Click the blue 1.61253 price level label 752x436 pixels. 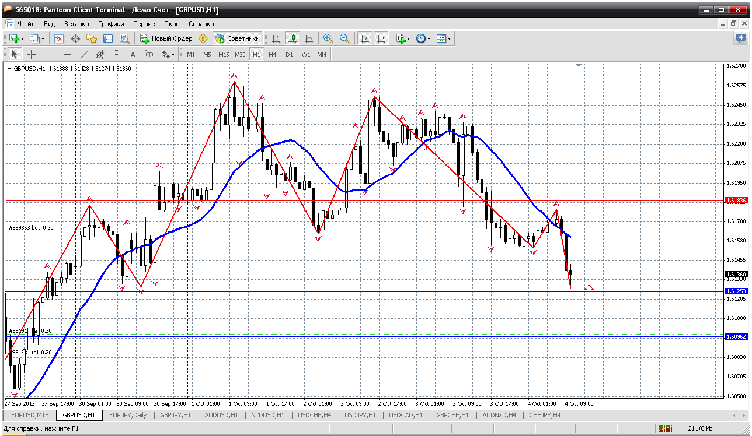pos(736,291)
